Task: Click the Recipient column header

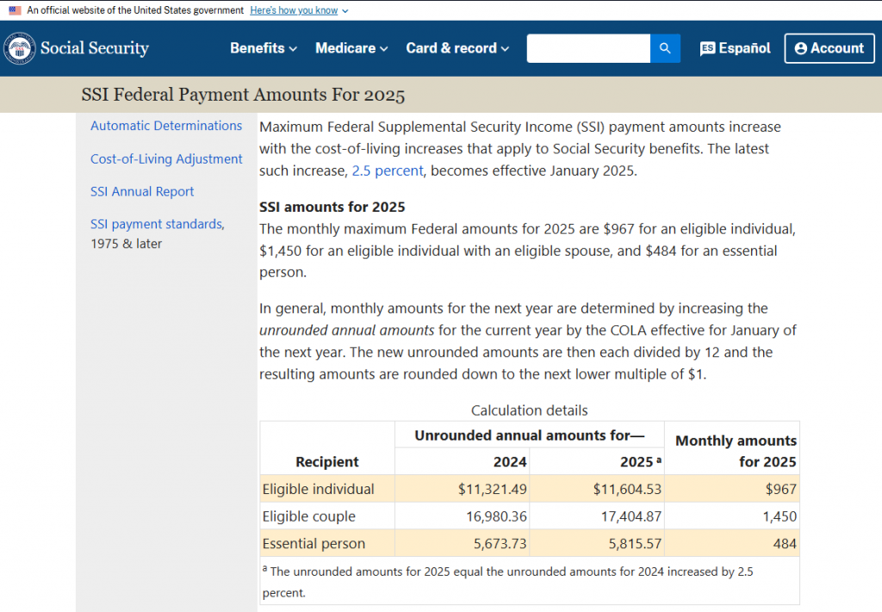Action: (326, 461)
